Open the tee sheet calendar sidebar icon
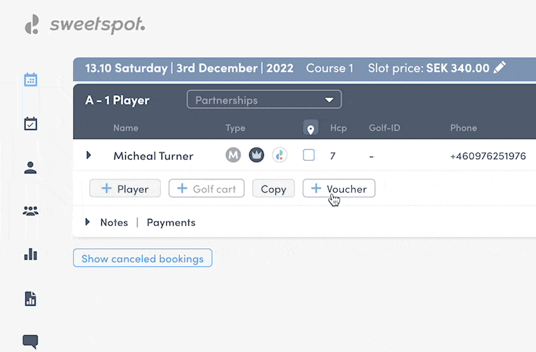The height and width of the screenshot is (352, 536). (30, 80)
